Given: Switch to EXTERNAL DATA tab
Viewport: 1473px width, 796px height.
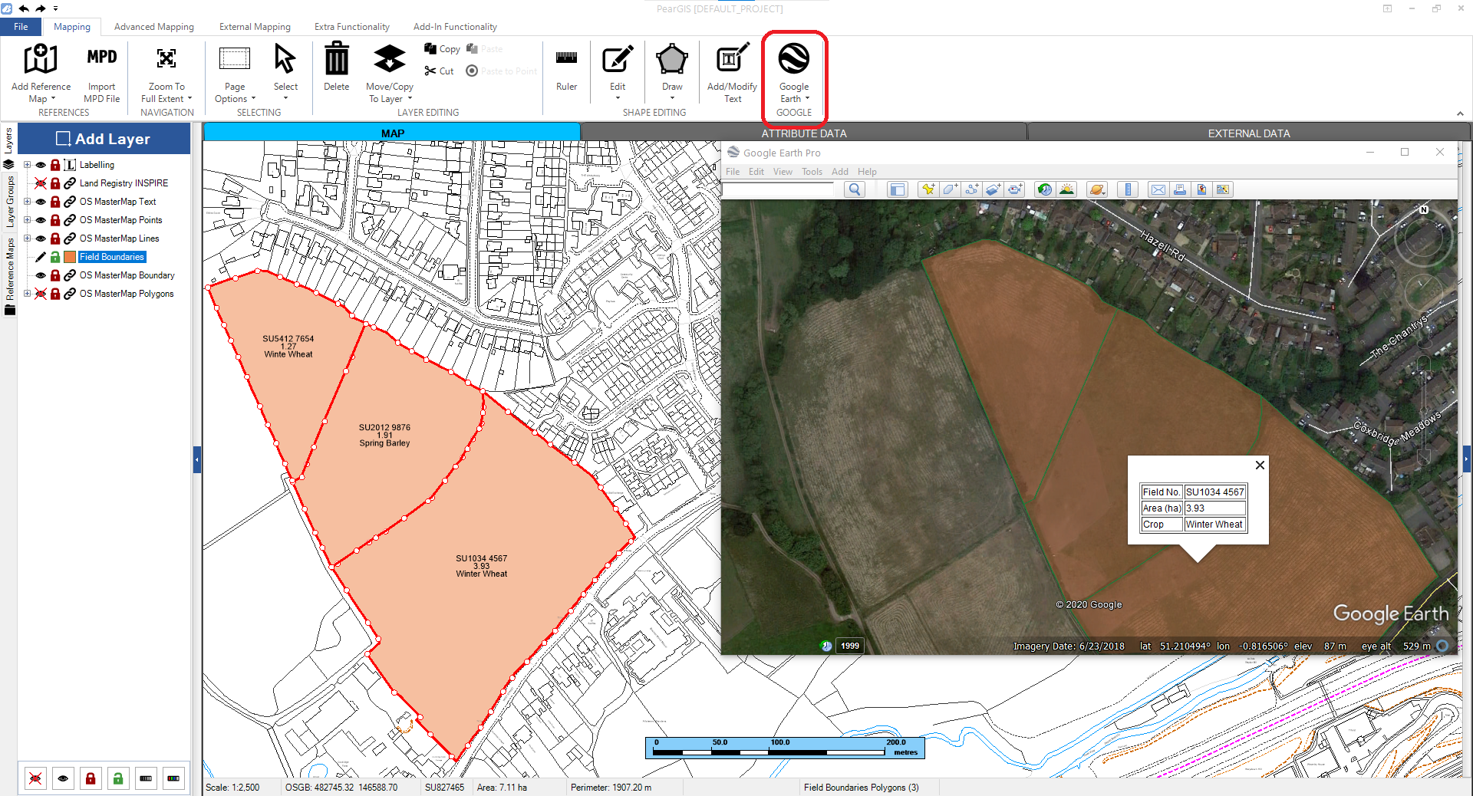Looking at the screenshot, I should pyautogui.click(x=1249, y=133).
